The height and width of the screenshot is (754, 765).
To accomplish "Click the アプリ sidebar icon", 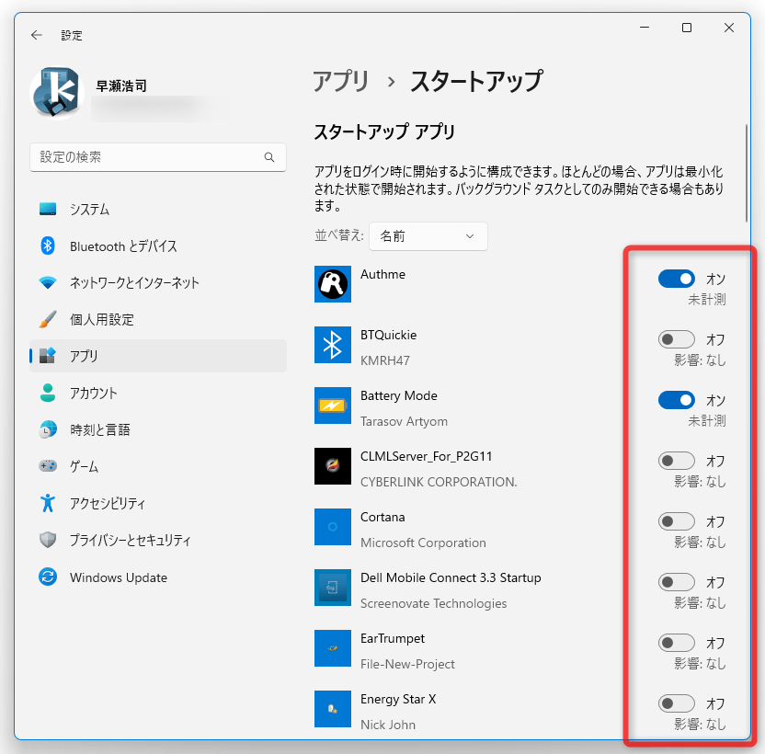I will pos(47,356).
